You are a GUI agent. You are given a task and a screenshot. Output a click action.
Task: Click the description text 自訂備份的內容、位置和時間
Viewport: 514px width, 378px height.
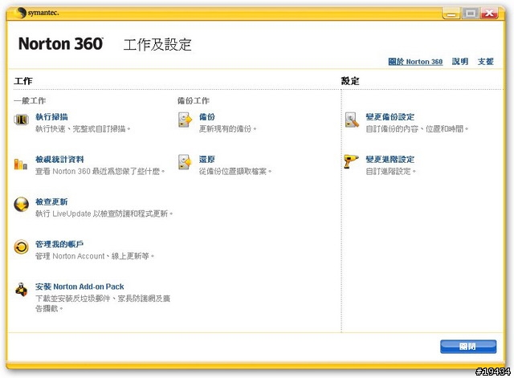[x=417, y=128]
